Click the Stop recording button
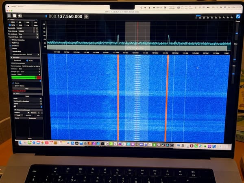The image size is (244, 183). tap(26, 88)
